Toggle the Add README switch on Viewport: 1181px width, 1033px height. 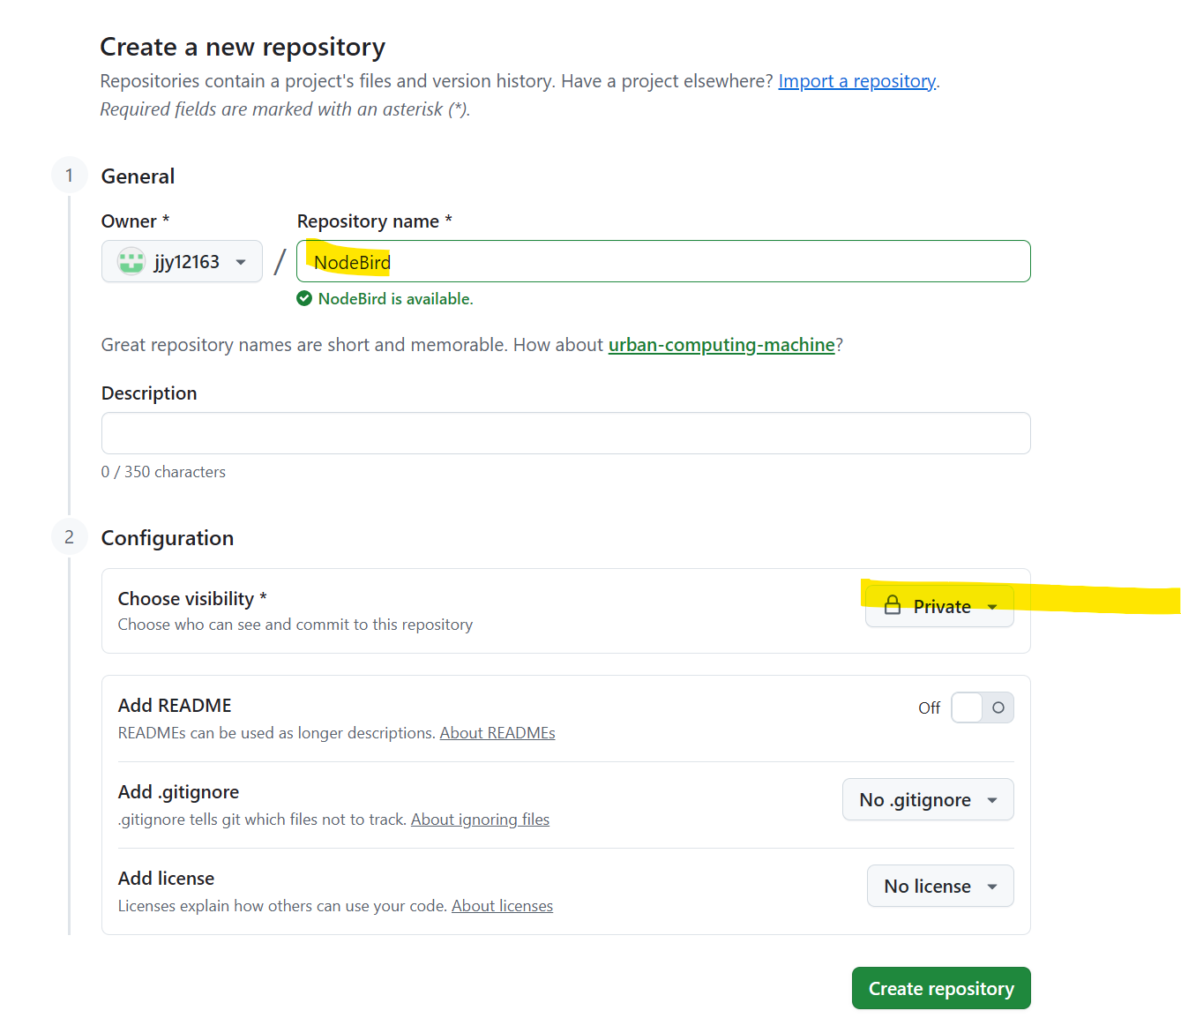[x=983, y=707]
